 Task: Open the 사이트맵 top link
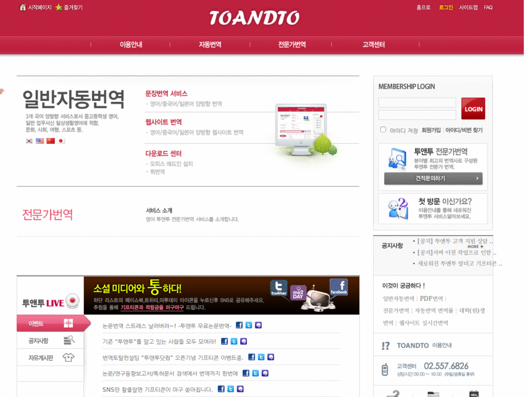pos(468,7)
